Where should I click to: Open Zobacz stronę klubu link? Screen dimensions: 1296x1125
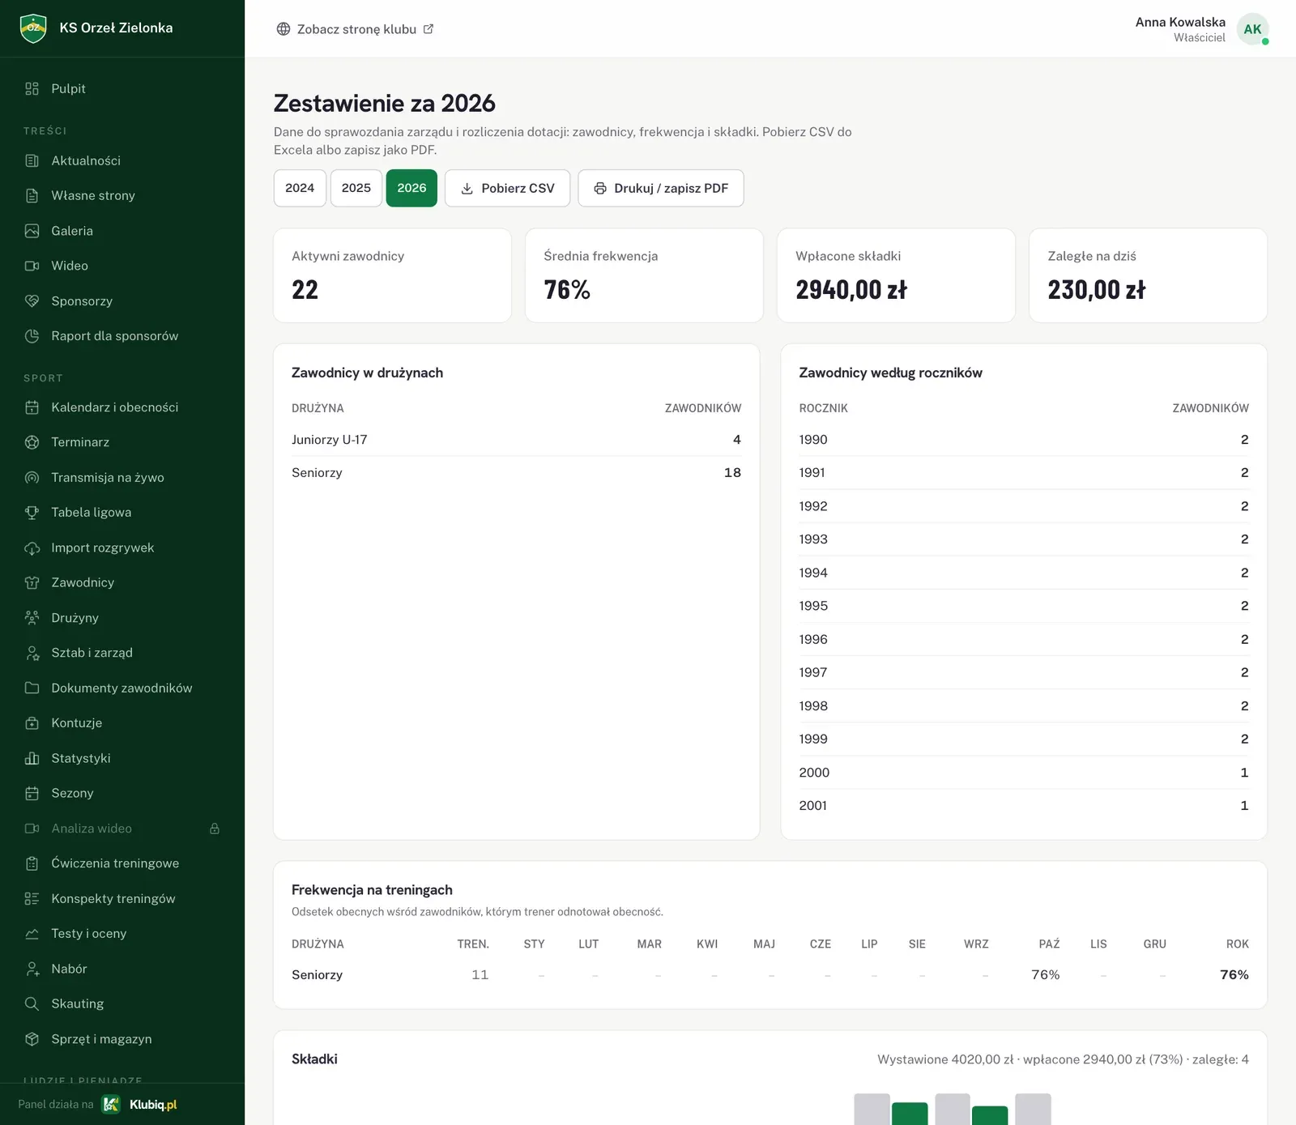[355, 29]
